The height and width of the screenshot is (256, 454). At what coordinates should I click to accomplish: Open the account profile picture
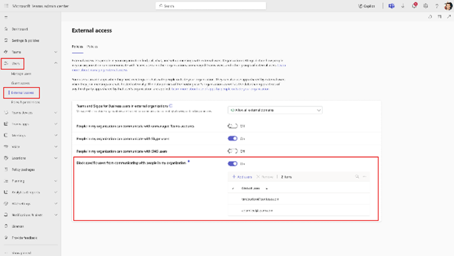click(x=448, y=6)
